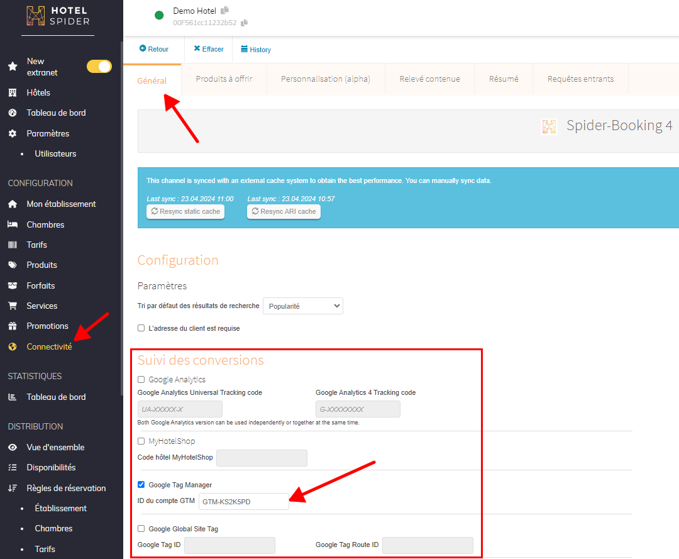Check L'adresse du client est requise

[141, 328]
